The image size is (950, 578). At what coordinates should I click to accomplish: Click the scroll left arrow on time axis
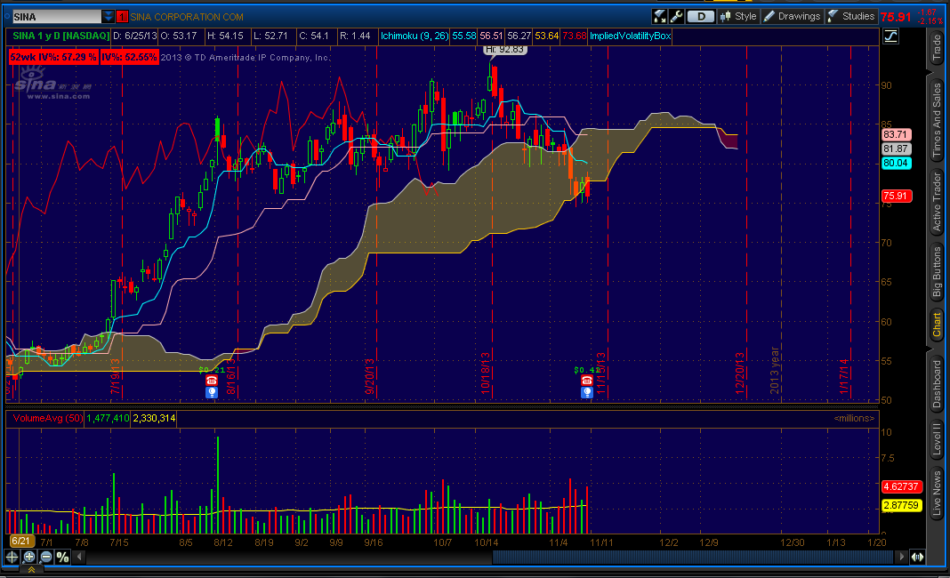click(79, 556)
